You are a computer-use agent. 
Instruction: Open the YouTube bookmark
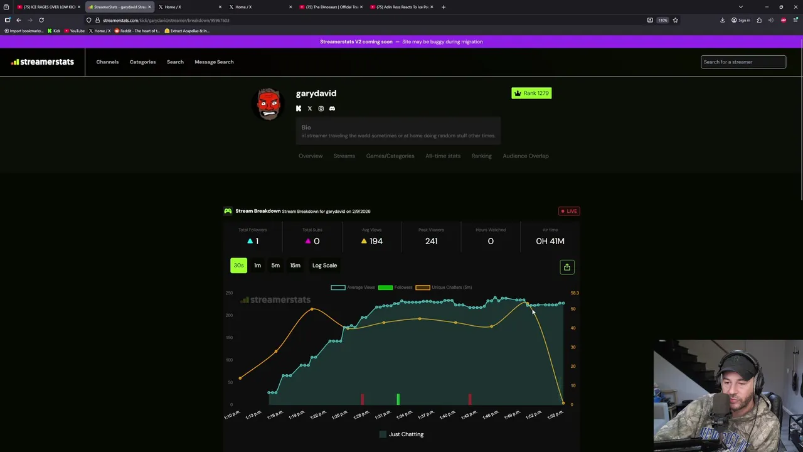click(x=75, y=31)
